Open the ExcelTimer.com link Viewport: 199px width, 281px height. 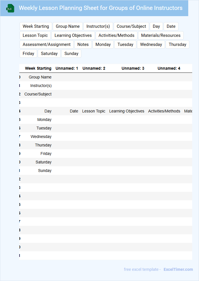point(178,269)
